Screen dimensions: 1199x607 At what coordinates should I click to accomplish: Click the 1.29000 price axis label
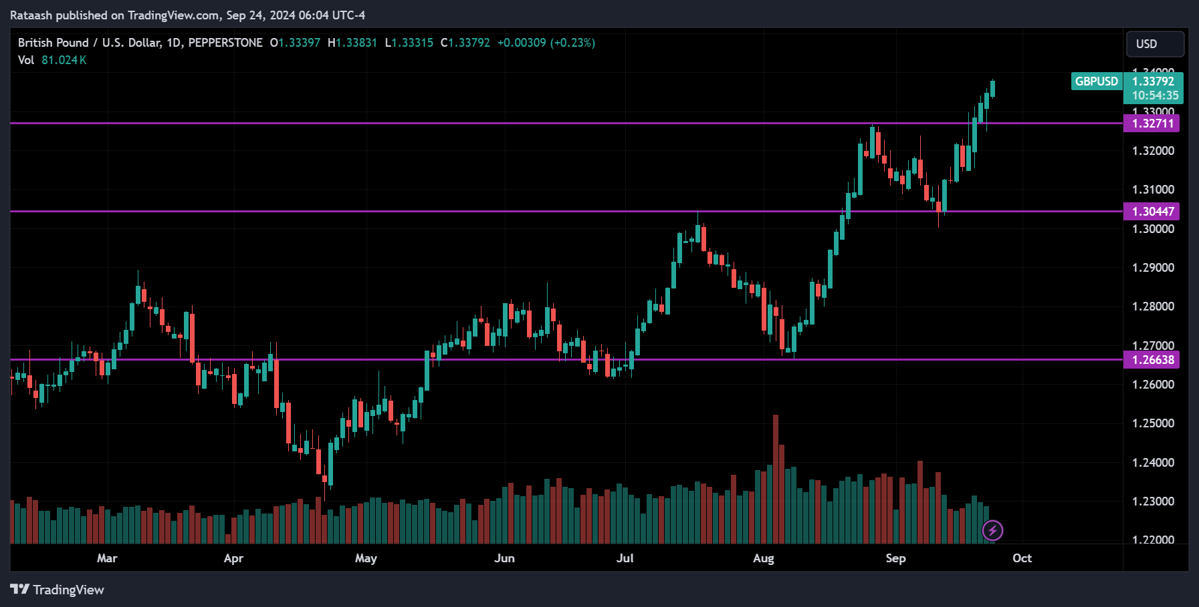tap(1153, 268)
